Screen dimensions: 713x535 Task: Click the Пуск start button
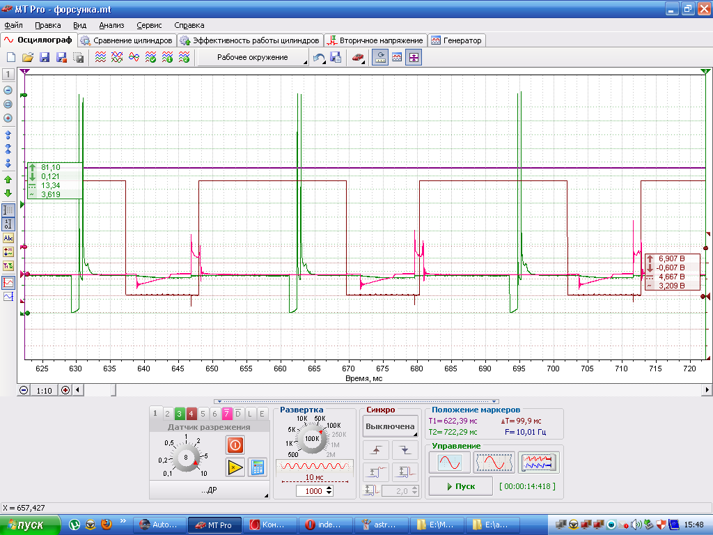(461, 486)
